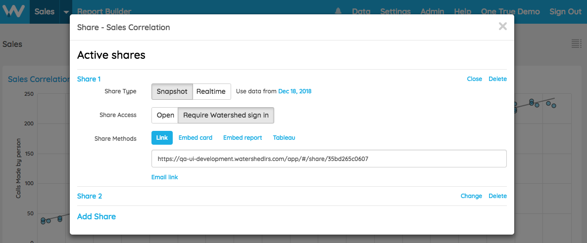
Task: Change the Dec 18, 2018 date
Action: point(295,91)
